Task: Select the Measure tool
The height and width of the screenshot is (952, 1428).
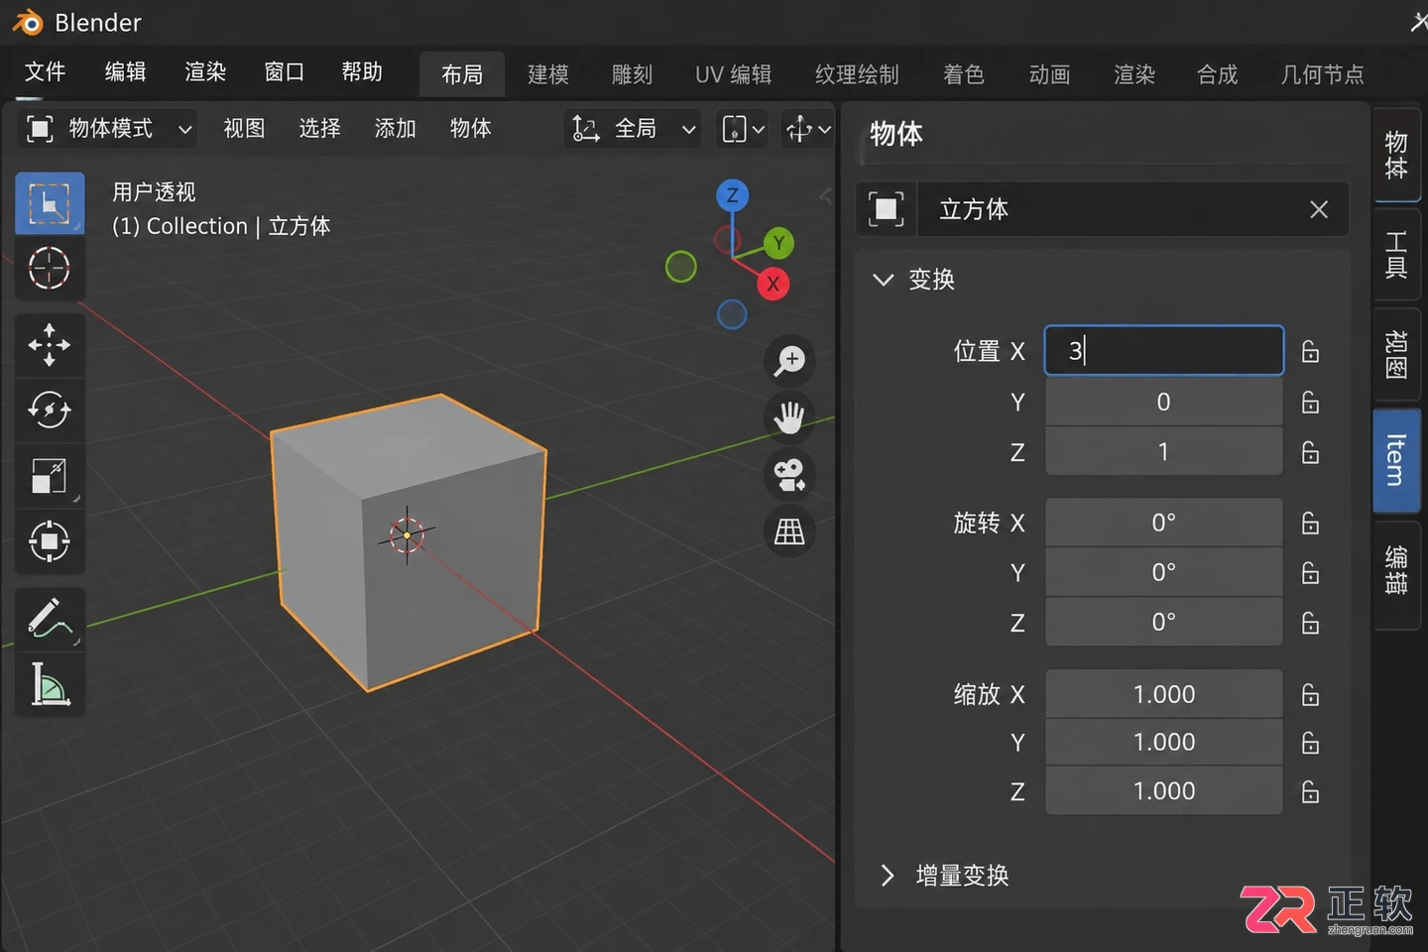Action: click(x=50, y=684)
